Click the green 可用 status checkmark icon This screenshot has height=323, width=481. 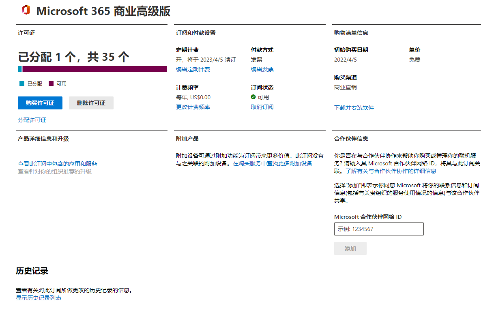coord(253,97)
